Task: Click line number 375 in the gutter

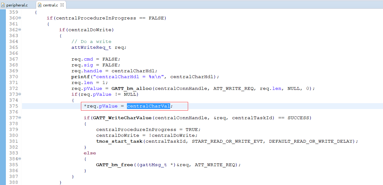Action: point(13,106)
